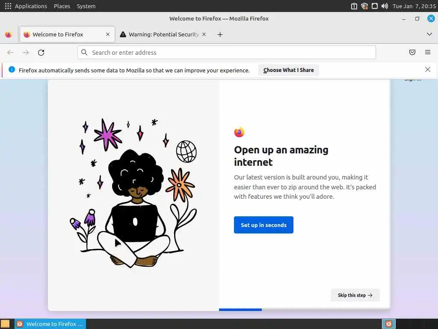Click Skip this step link
The image size is (438, 329).
click(x=355, y=295)
